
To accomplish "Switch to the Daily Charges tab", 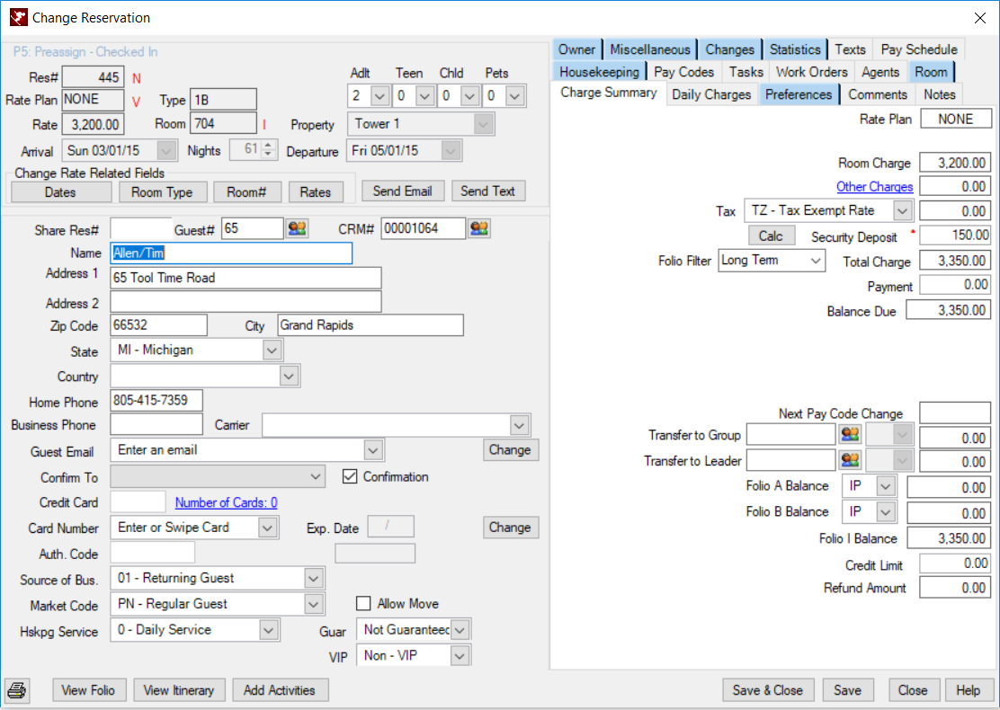I will pyautogui.click(x=711, y=94).
